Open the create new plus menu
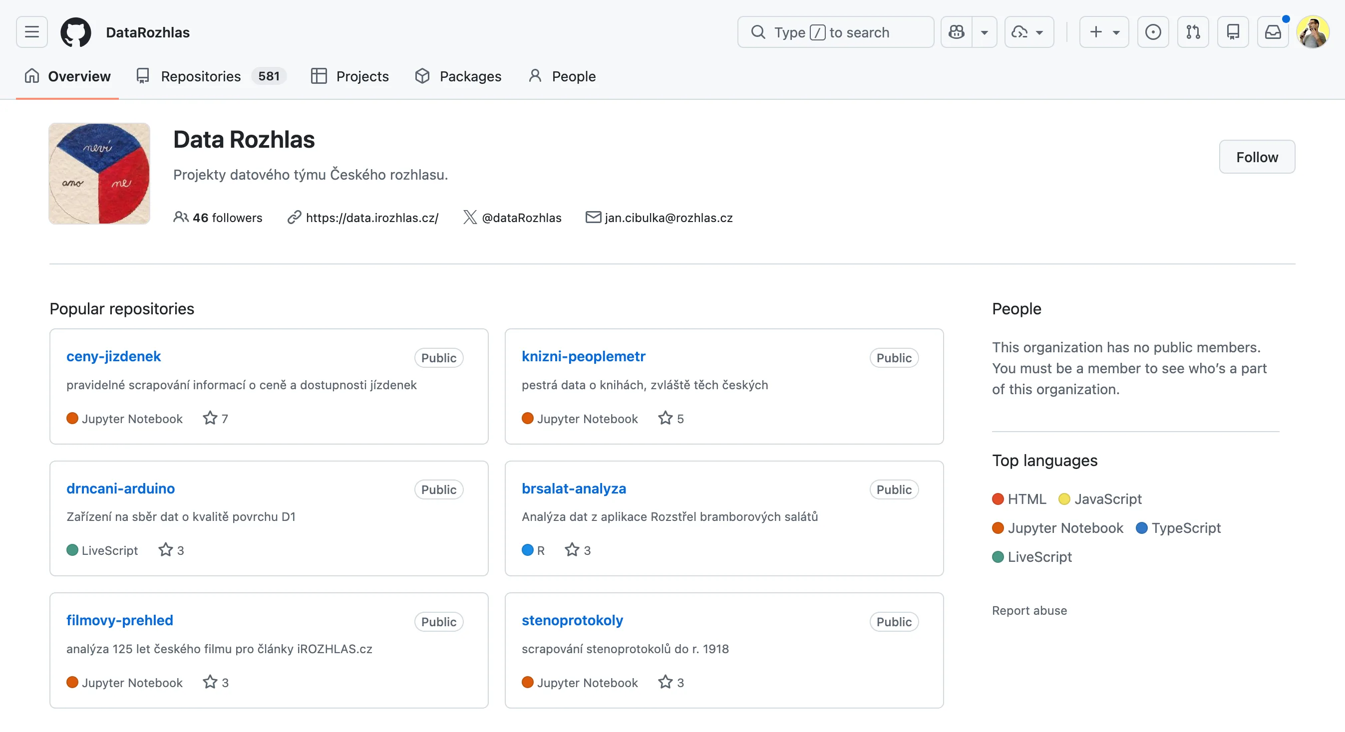The image size is (1345, 732). pos(1104,32)
